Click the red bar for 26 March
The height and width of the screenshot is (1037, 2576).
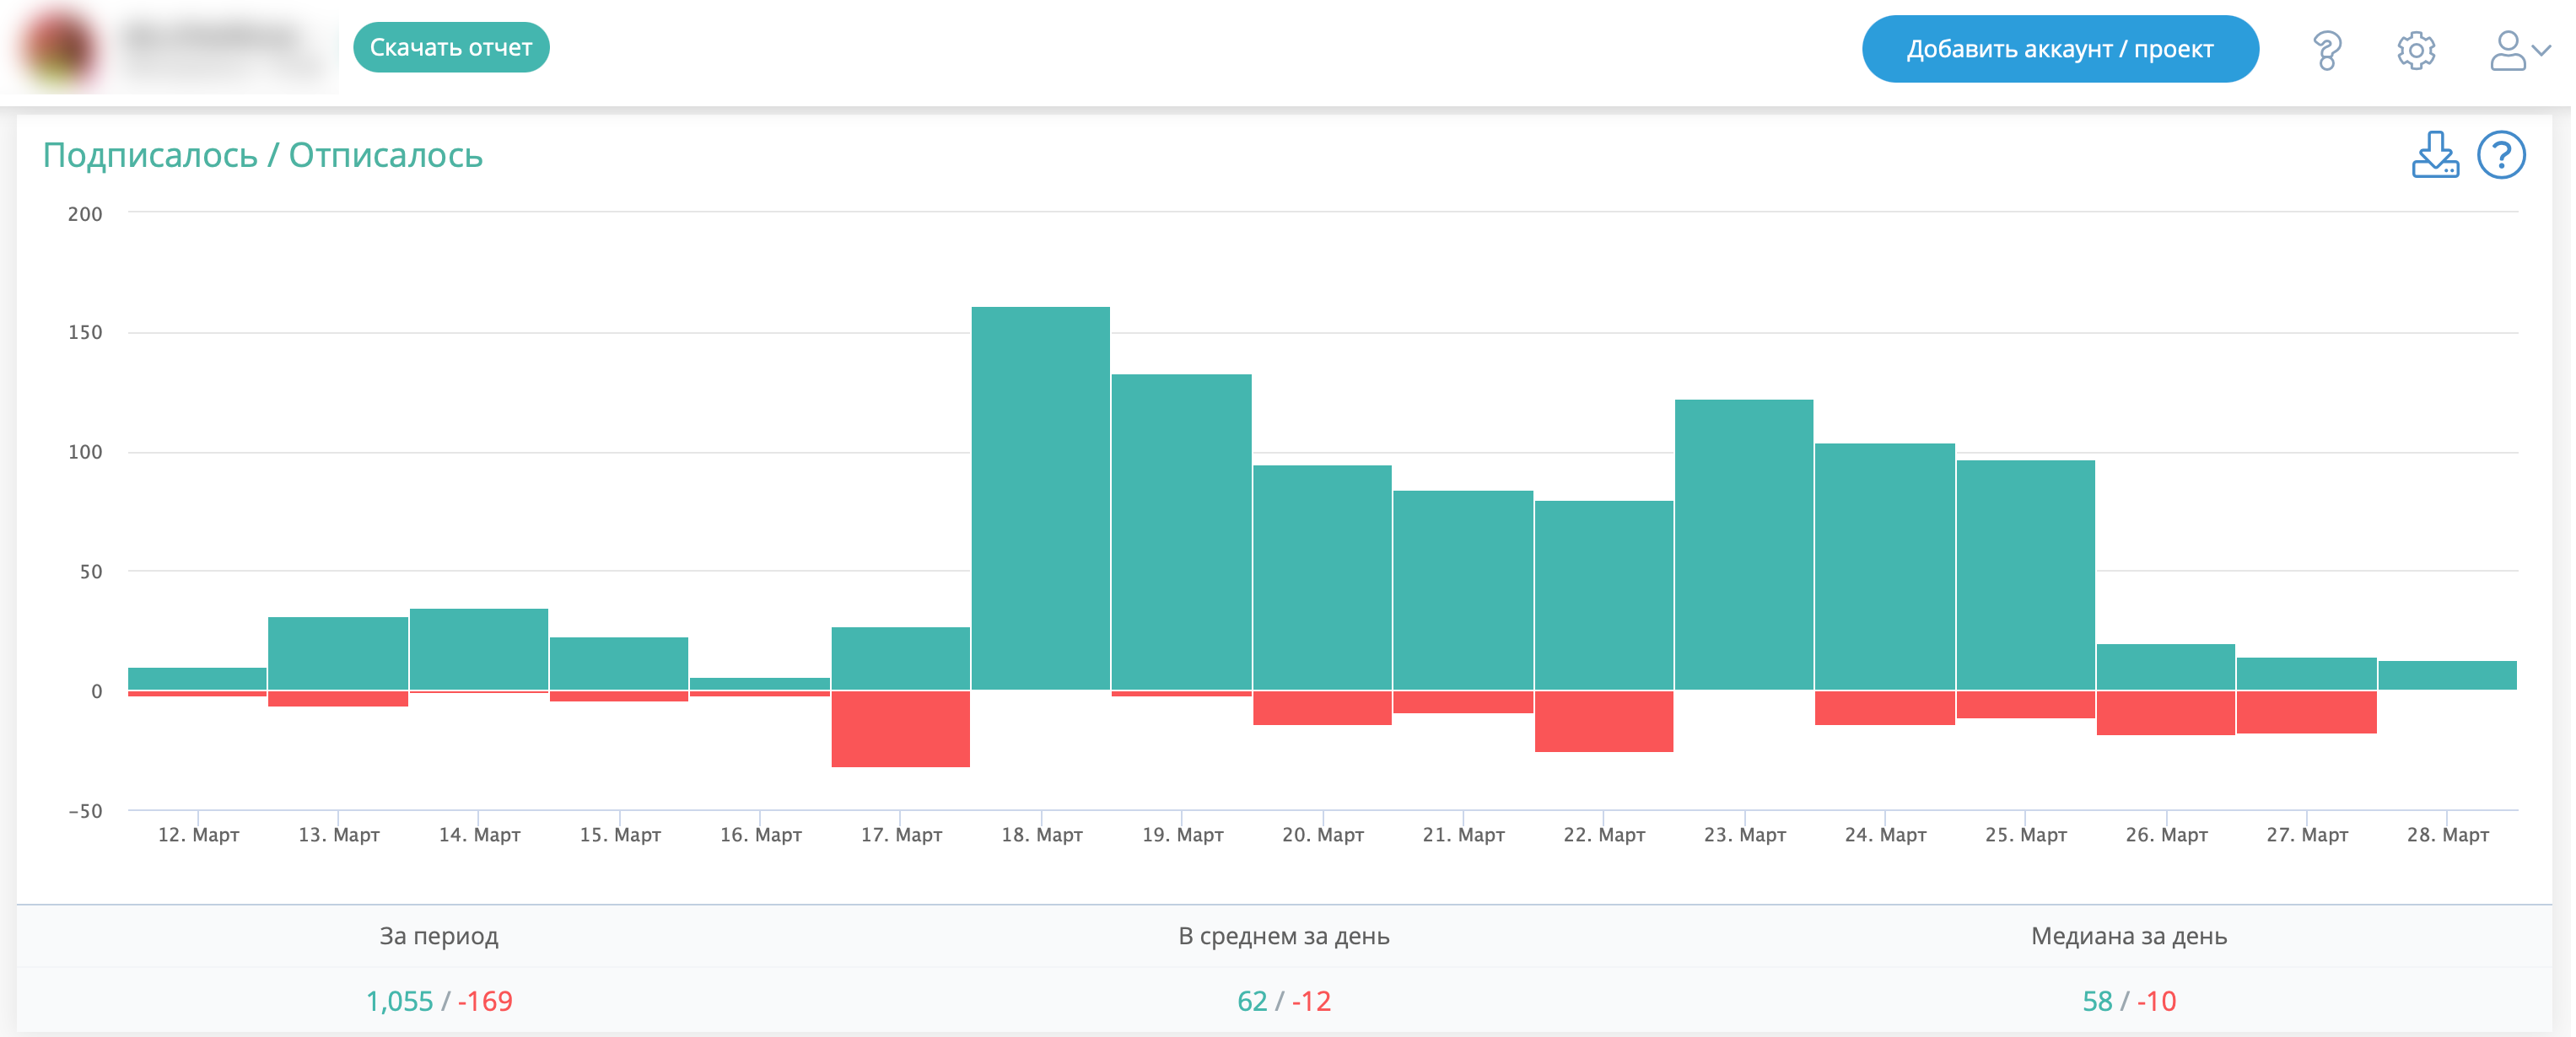tap(2165, 712)
